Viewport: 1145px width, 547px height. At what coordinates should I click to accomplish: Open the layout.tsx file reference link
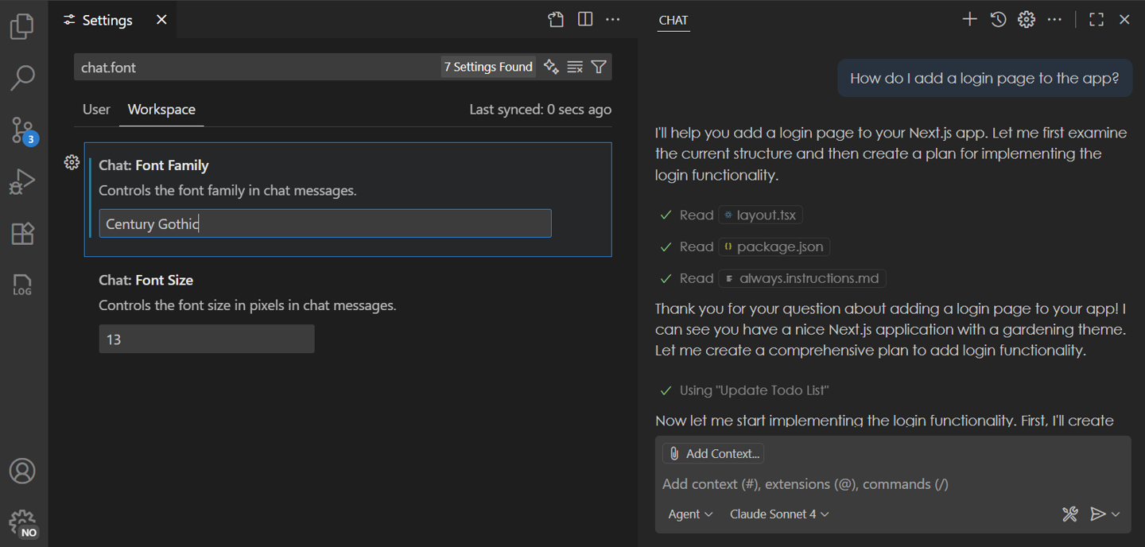760,215
